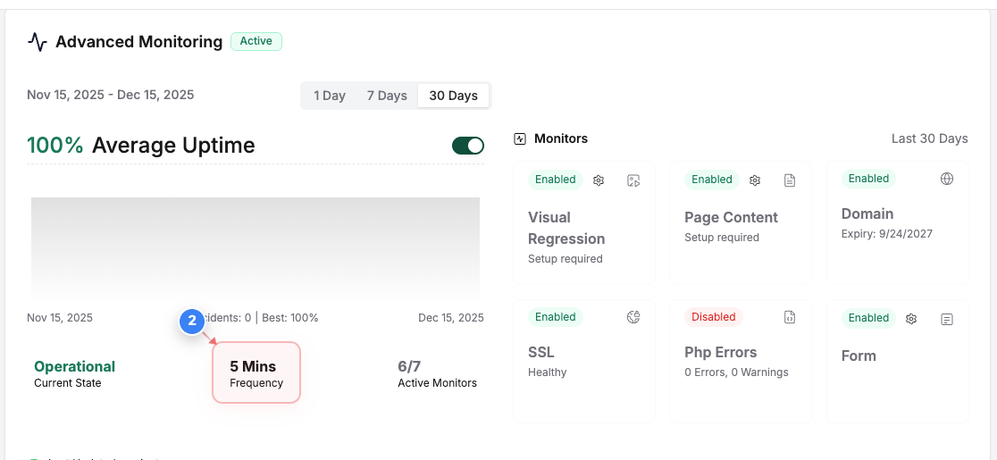Click the uptime chart area
The image size is (997, 460).
click(x=256, y=247)
